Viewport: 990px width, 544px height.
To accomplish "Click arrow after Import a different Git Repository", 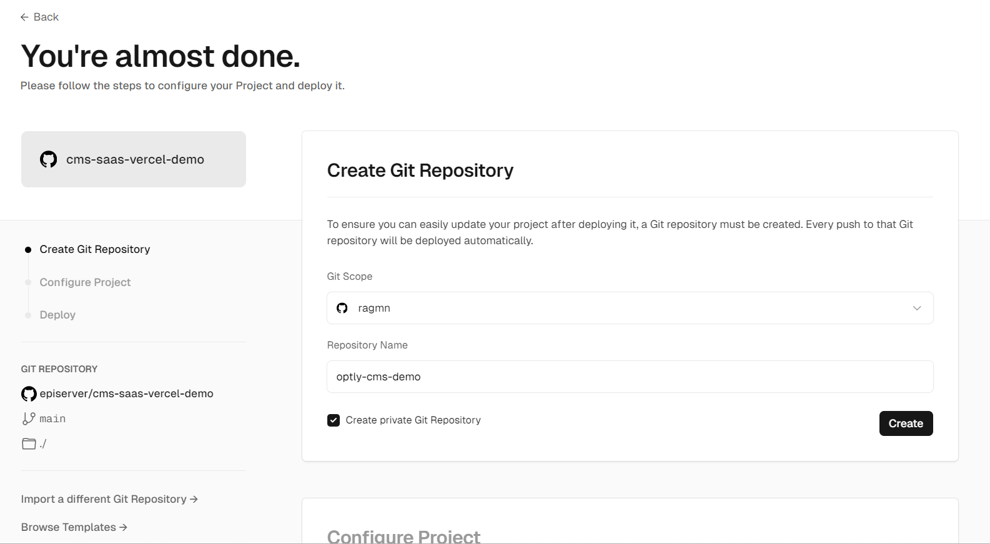I will [194, 499].
